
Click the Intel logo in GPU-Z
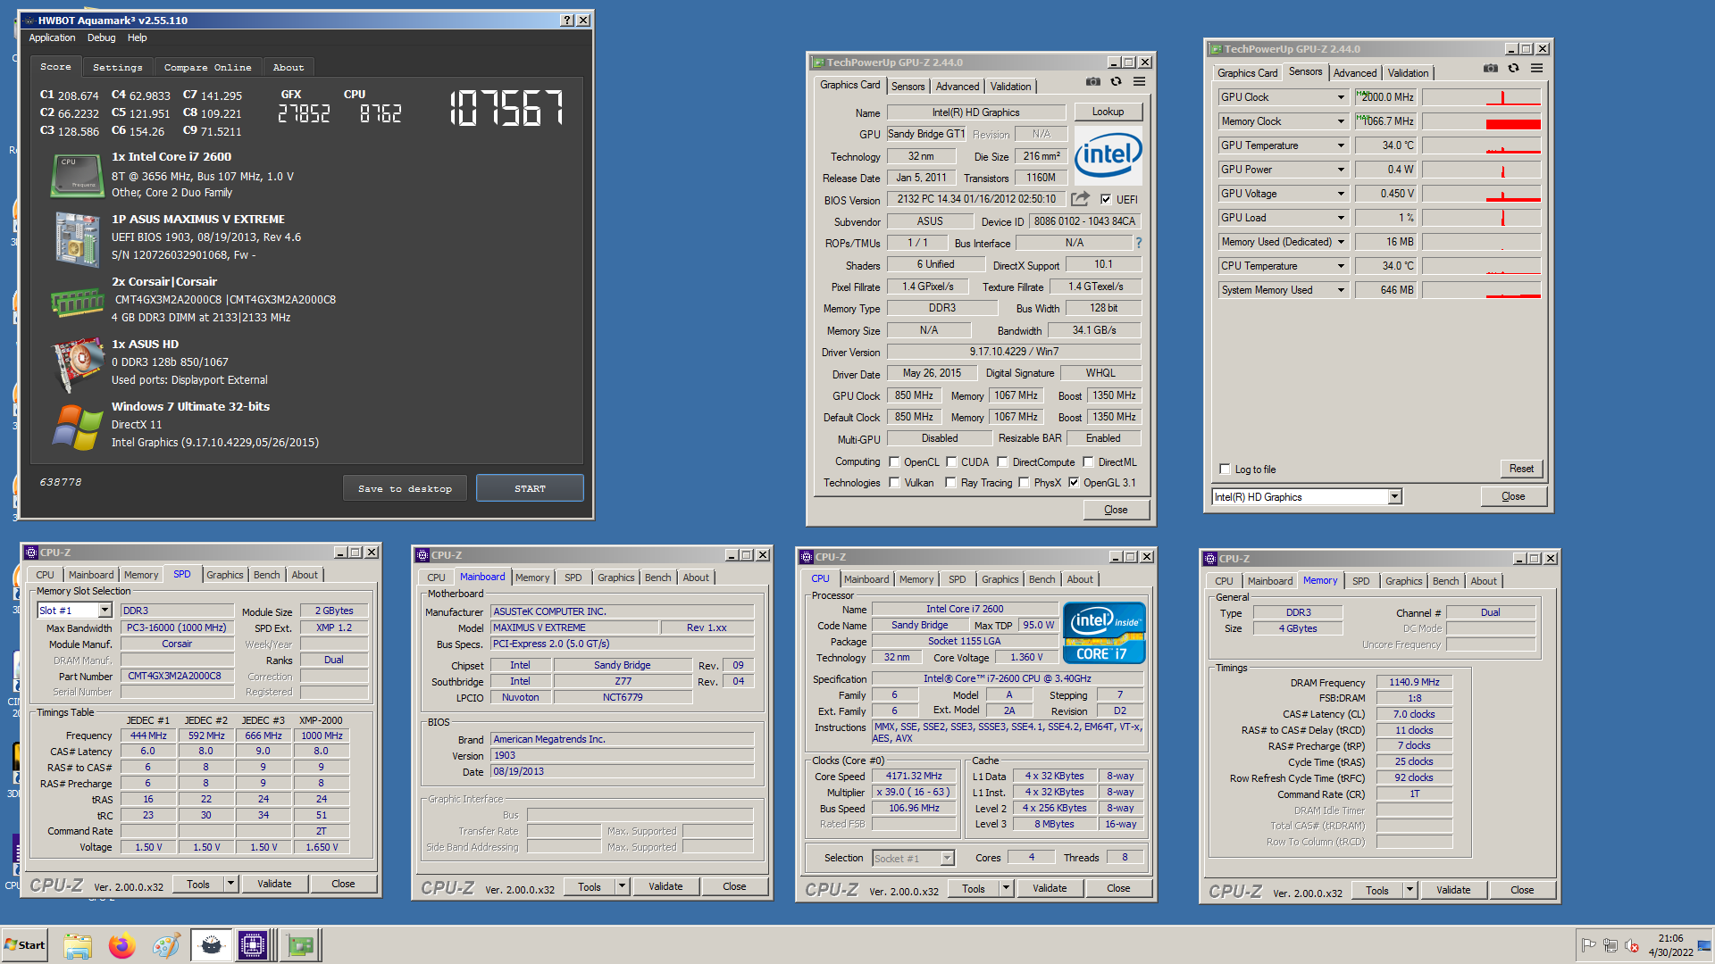1108,155
